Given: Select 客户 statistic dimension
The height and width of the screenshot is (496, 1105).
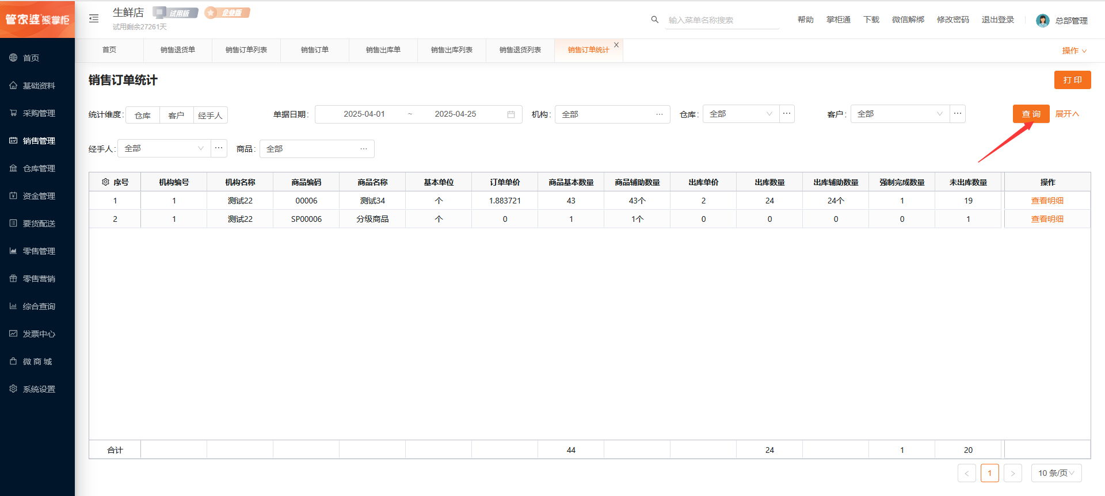Looking at the screenshot, I should (x=176, y=116).
